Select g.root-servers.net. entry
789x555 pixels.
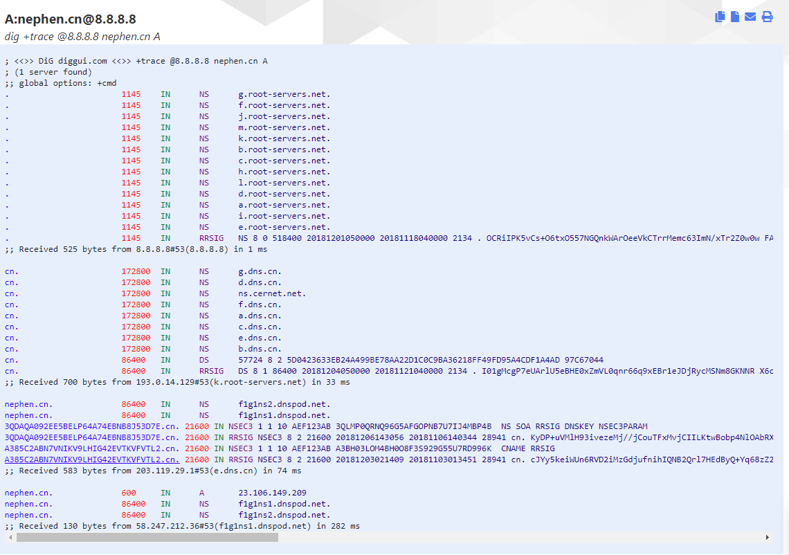[x=284, y=94]
